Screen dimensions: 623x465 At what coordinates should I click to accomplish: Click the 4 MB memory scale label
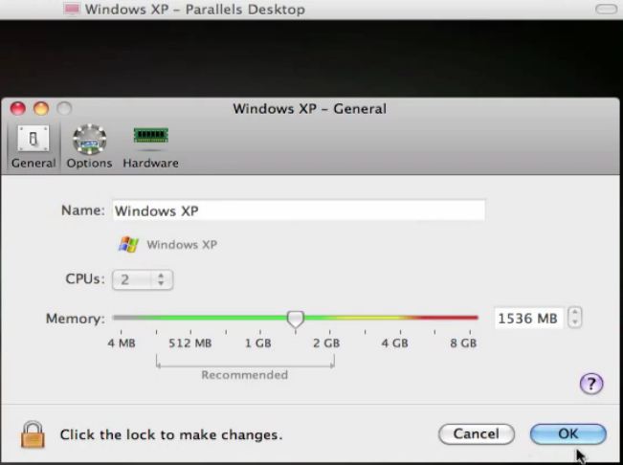point(122,343)
